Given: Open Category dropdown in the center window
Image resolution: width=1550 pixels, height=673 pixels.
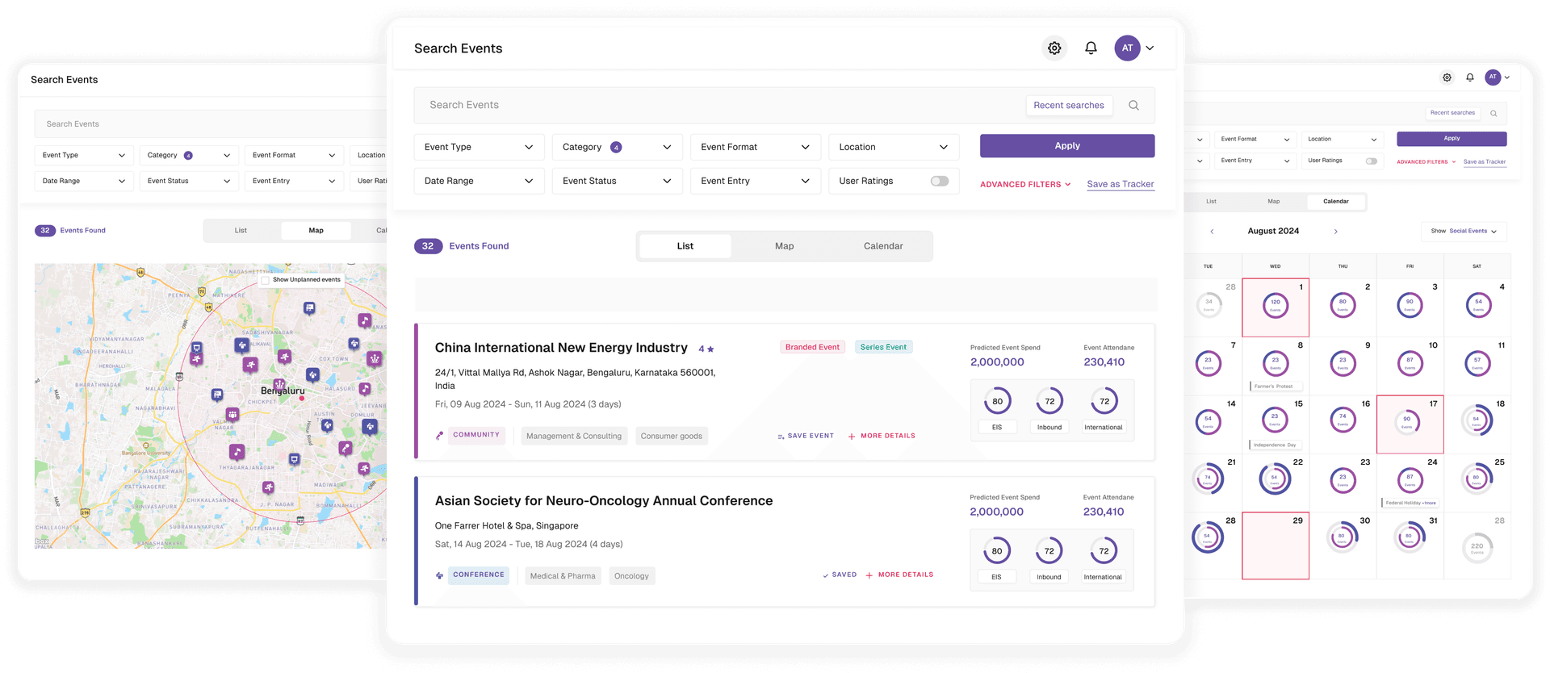Looking at the screenshot, I should [618, 147].
